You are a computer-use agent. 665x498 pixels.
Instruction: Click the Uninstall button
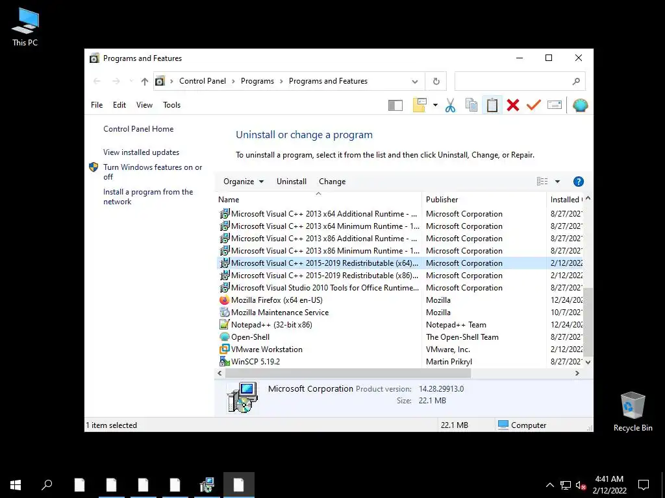pyautogui.click(x=292, y=182)
